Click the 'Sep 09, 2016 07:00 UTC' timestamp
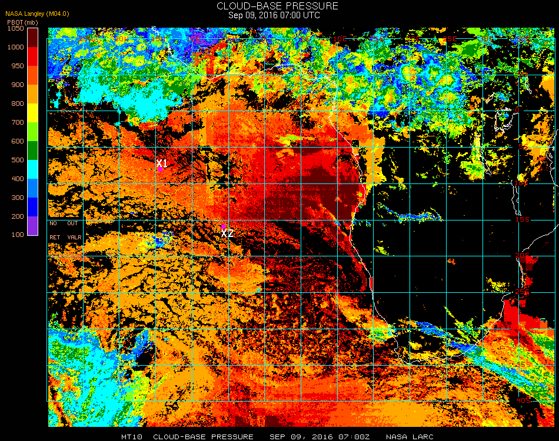The image size is (559, 441). pos(274,15)
